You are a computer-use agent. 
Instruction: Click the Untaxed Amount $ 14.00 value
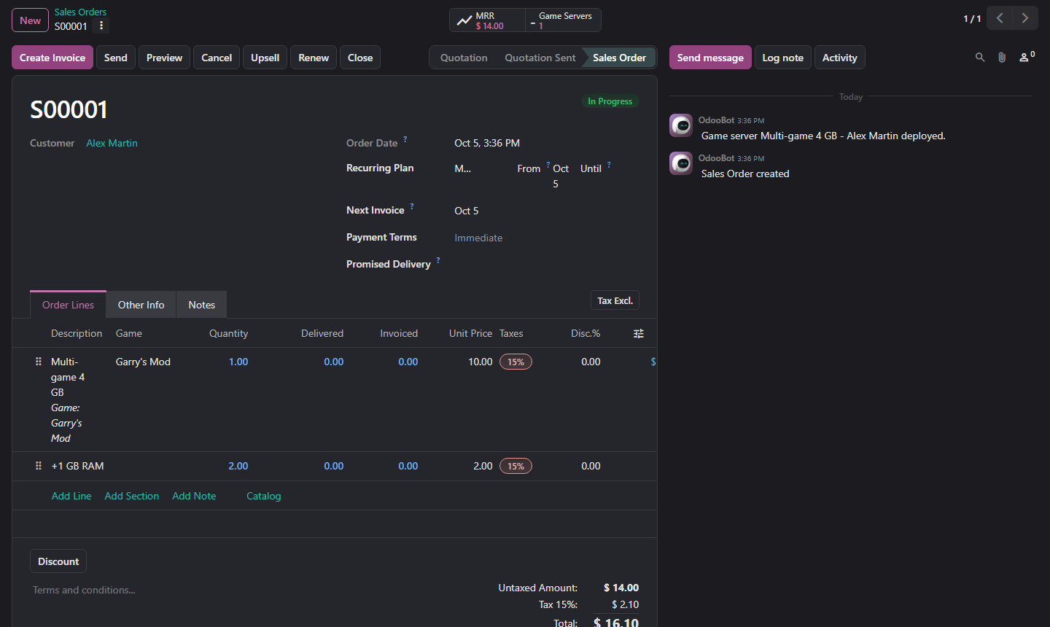[x=621, y=588]
